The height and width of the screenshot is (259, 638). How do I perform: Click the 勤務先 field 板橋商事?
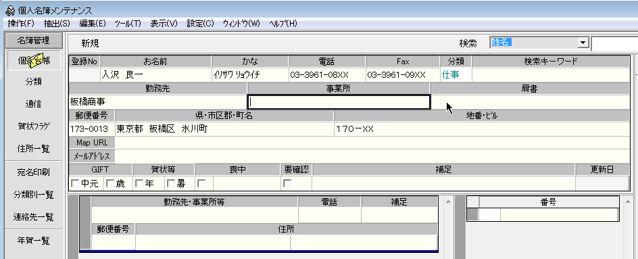click(x=158, y=102)
